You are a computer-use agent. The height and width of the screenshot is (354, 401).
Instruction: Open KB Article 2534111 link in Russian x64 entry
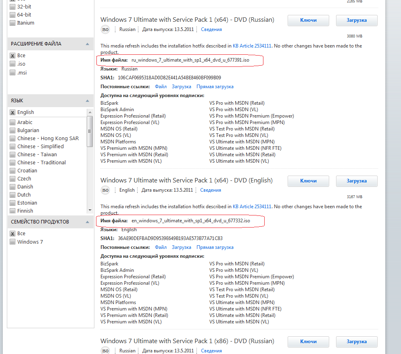coord(252,46)
